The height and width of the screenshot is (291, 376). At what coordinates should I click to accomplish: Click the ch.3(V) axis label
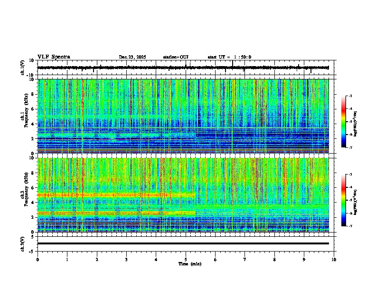[x=23, y=244]
